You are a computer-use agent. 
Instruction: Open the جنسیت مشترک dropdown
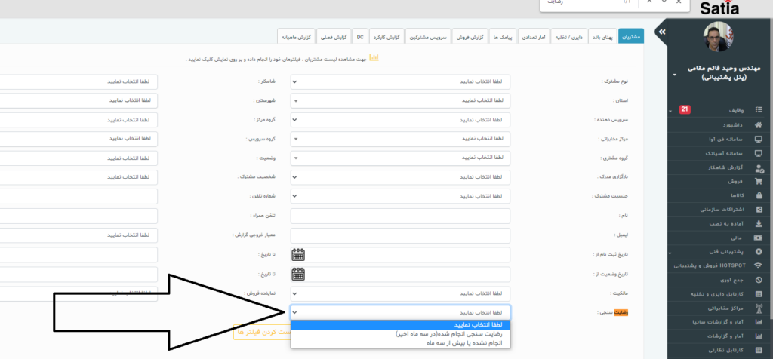tap(400, 196)
